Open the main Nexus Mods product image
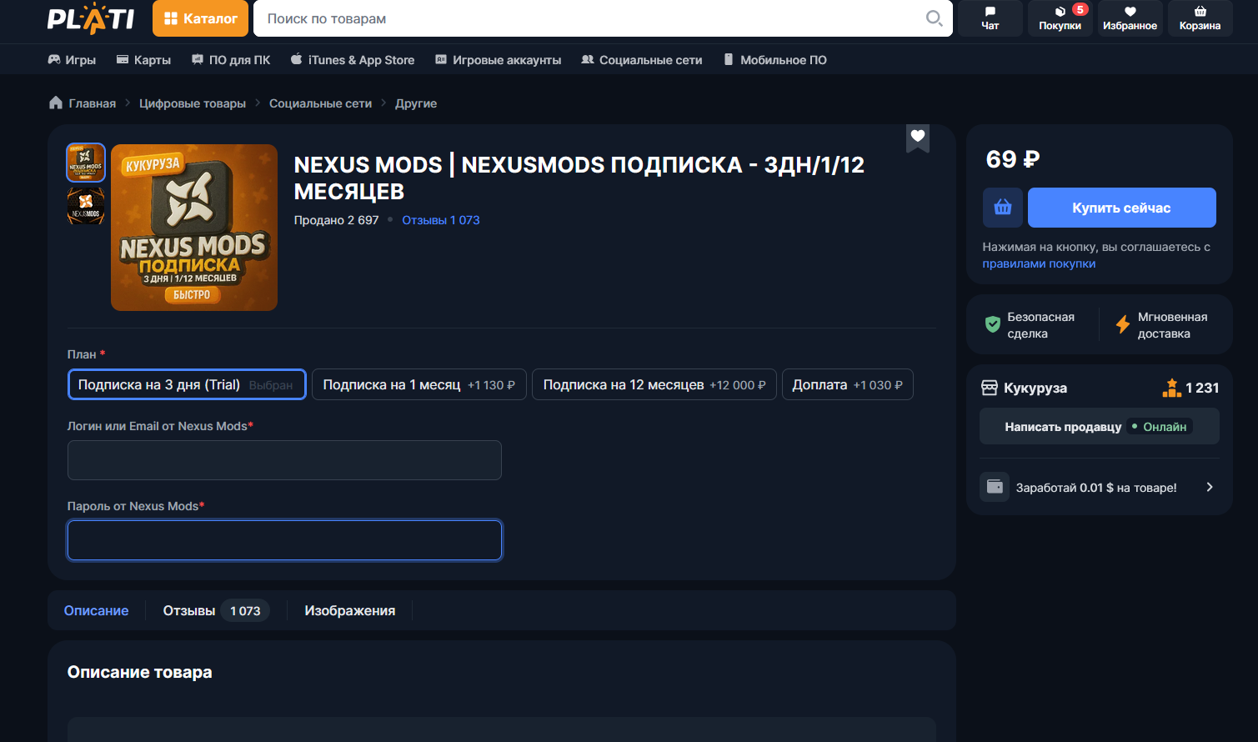 [194, 228]
